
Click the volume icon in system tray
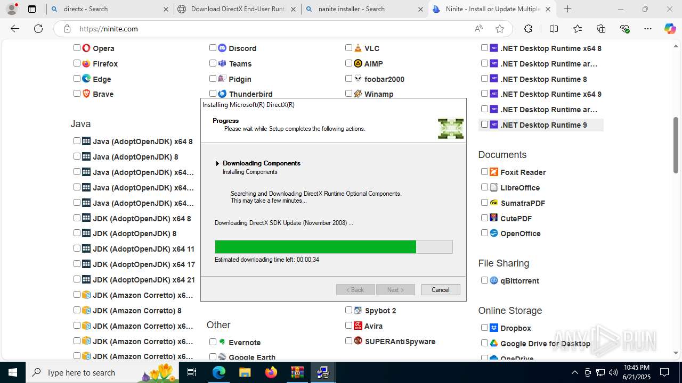coord(613,372)
